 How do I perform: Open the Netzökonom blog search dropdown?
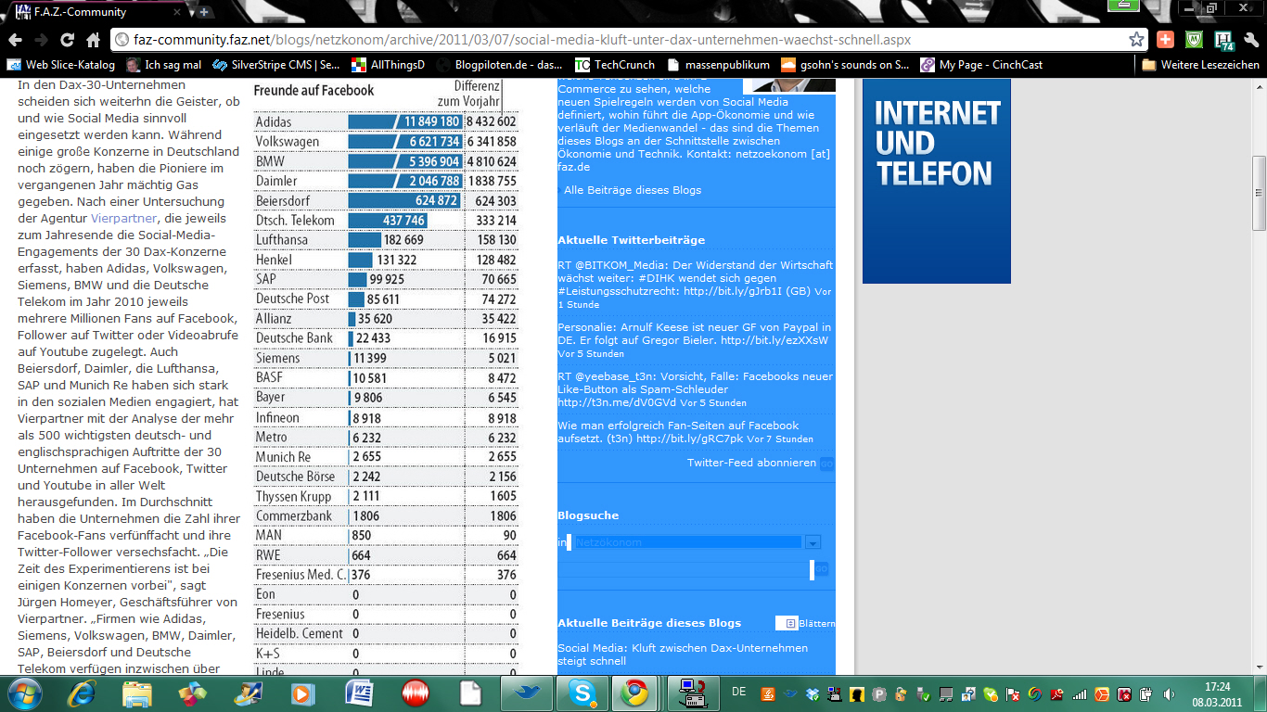click(x=813, y=542)
